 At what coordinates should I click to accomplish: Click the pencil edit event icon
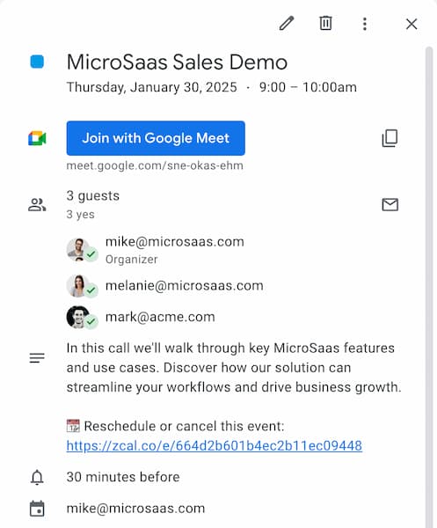287,24
